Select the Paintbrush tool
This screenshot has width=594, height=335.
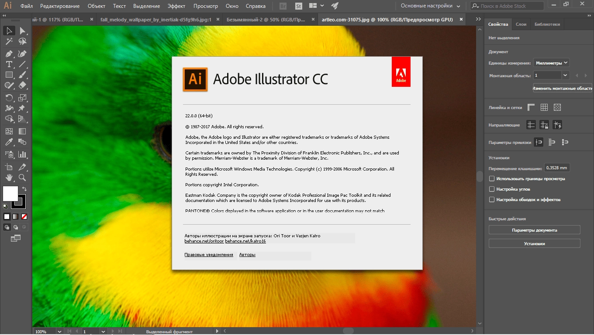(x=22, y=75)
